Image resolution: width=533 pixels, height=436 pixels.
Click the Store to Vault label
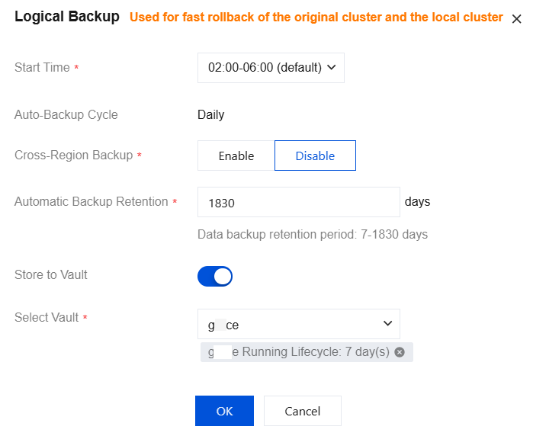[51, 274]
